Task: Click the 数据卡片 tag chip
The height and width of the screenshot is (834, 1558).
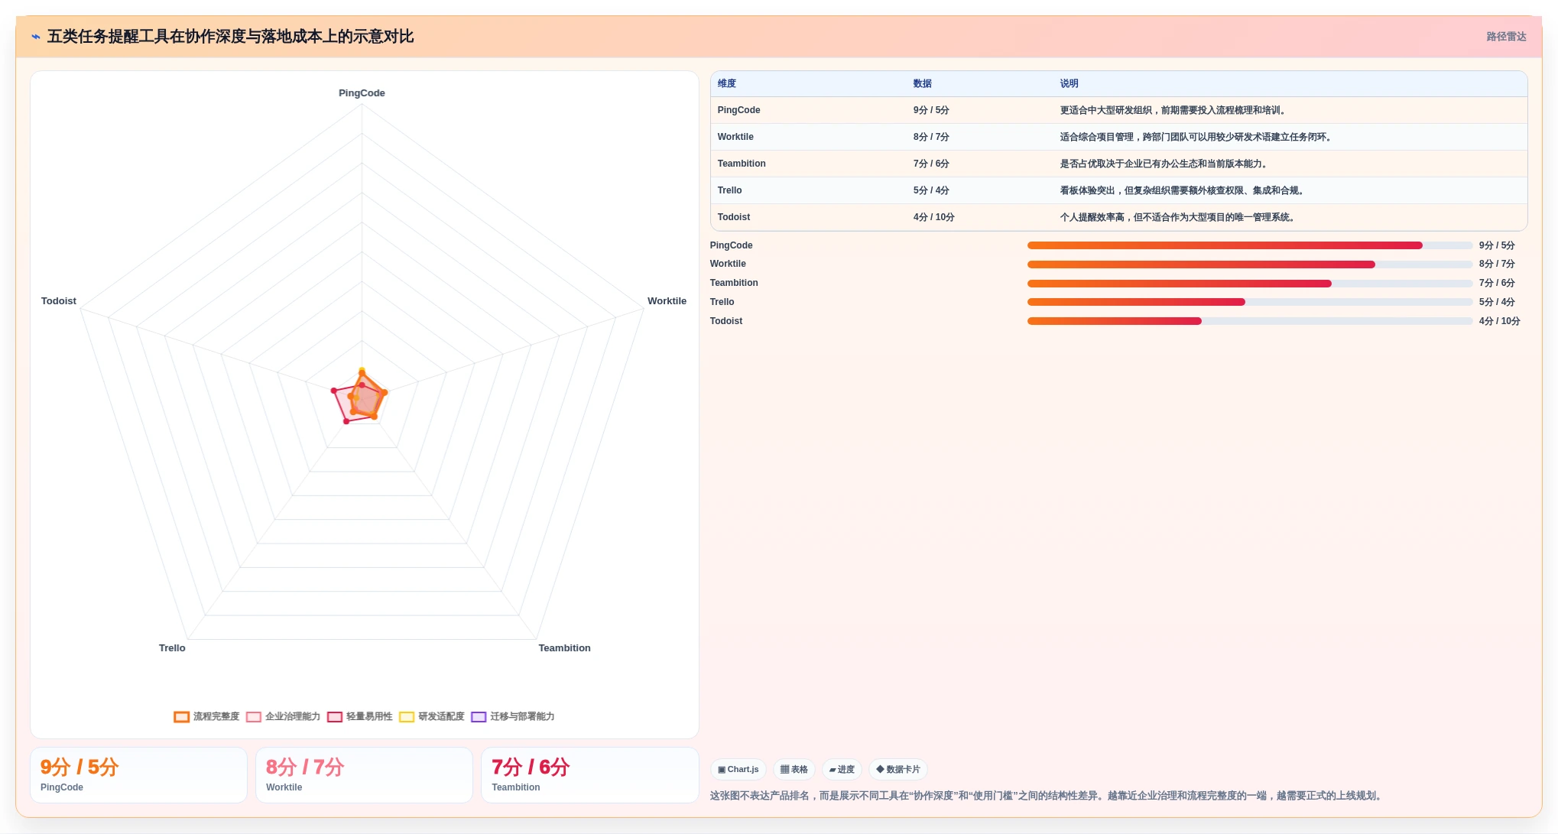Action: pos(898,769)
